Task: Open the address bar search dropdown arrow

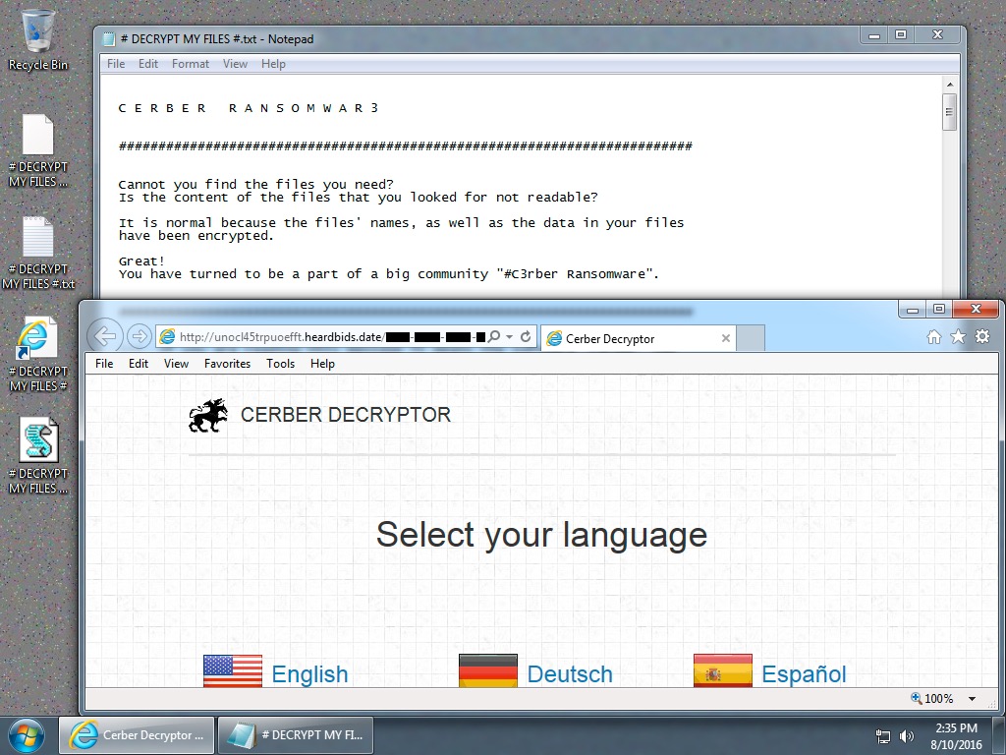Action: [x=509, y=337]
